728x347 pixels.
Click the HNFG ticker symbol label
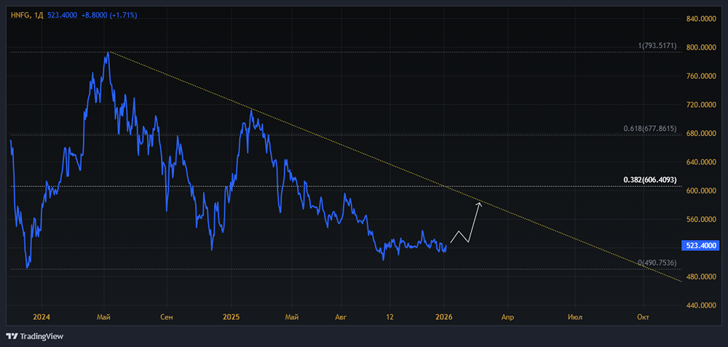pyautogui.click(x=20, y=15)
